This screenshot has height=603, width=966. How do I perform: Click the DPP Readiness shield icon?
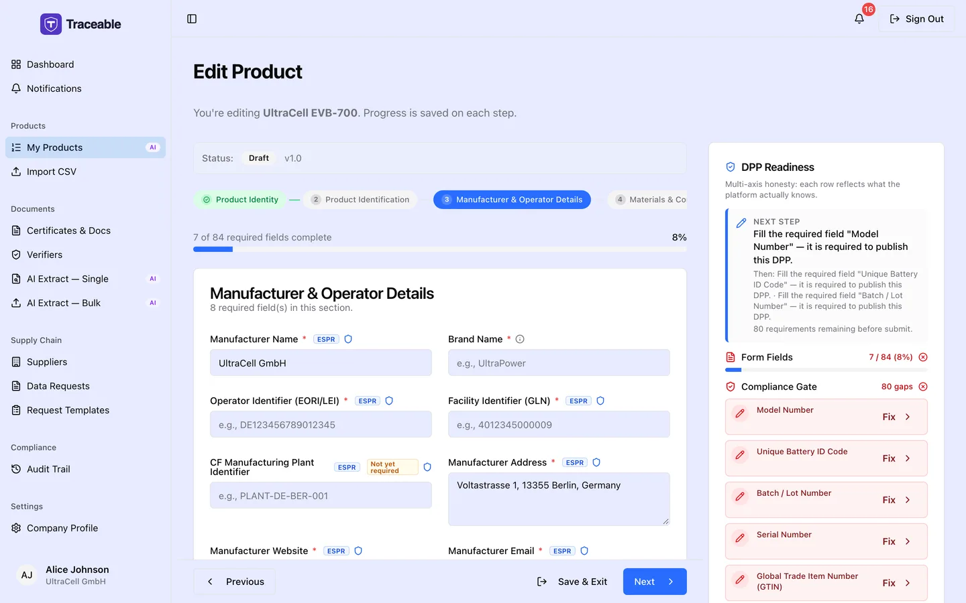click(731, 167)
